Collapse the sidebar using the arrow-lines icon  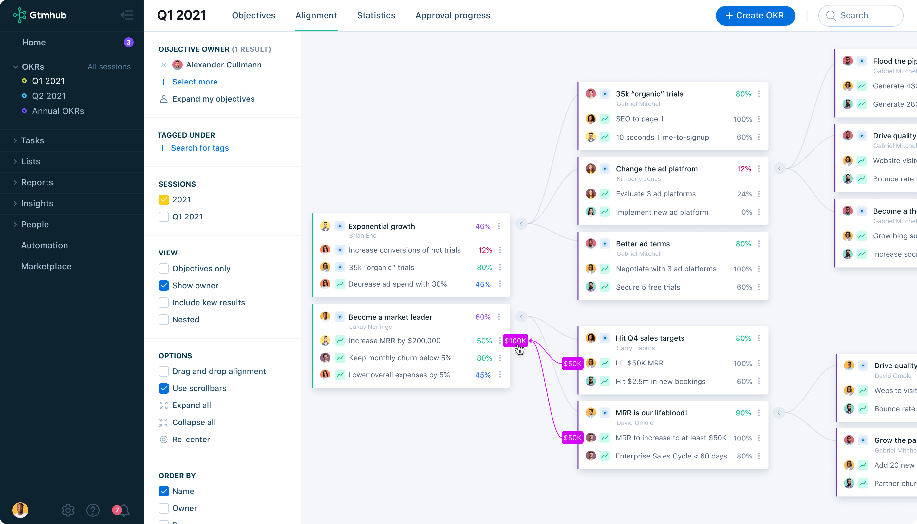point(127,15)
